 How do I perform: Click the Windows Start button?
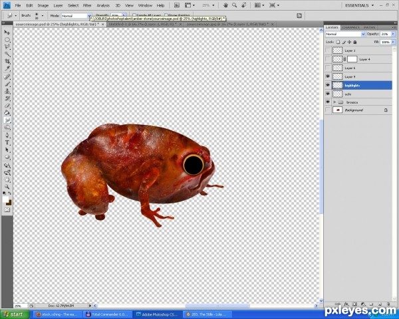click(x=13, y=314)
